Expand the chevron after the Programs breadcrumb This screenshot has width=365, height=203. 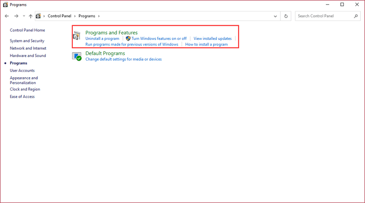pos(99,16)
